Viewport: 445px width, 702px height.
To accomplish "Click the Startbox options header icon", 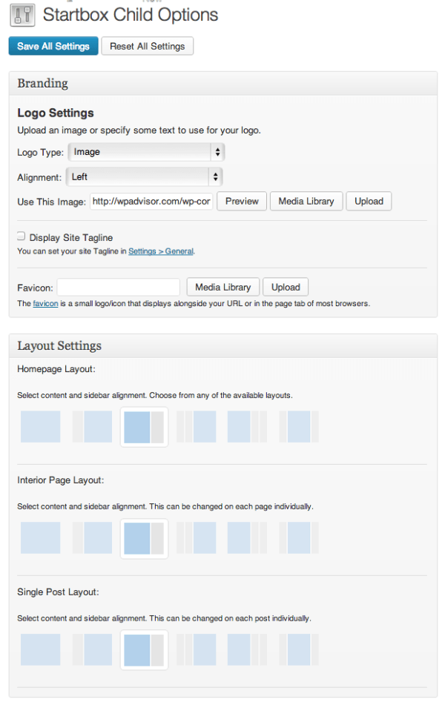I will tap(24, 15).
